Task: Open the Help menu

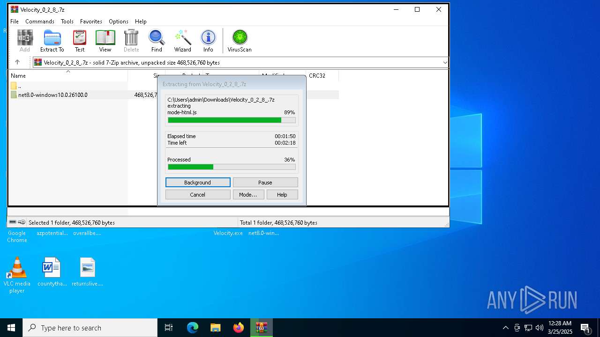Action: pyautogui.click(x=141, y=22)
